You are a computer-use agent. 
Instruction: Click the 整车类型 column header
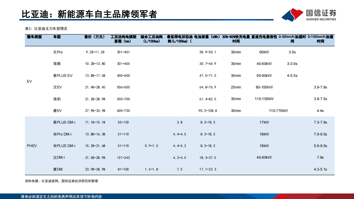(34, 37)
